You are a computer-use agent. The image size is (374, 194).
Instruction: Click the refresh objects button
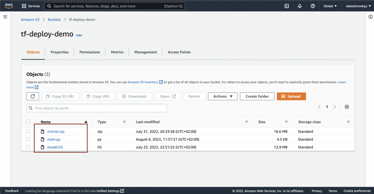pos(33,96)
